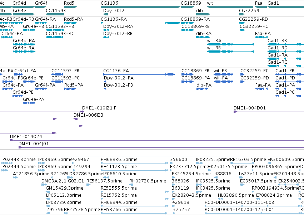The image size is (304, 215).
Task: Click EST HL03890.5prime
Action: pyautogui.click(x=220, y=199)
